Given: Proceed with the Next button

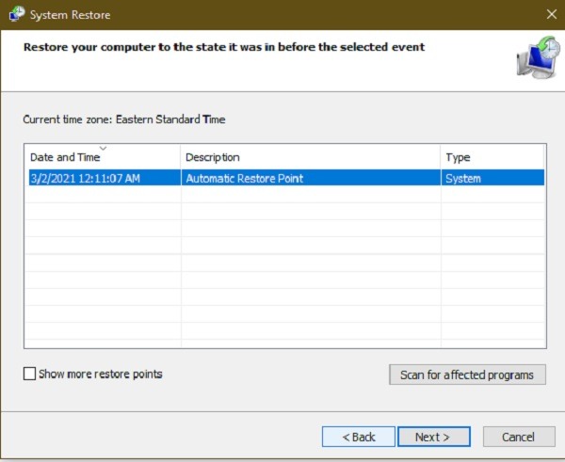Looking at the screenshot, I should click(434, 437).
